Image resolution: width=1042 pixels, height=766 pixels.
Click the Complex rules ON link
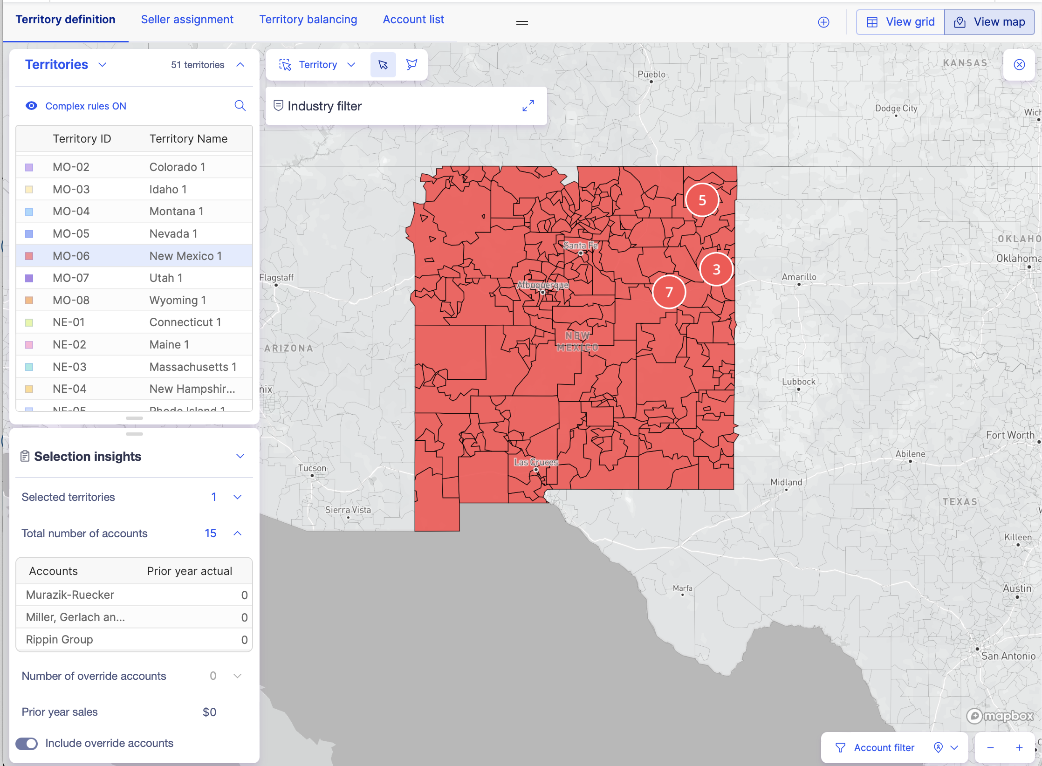86,106
